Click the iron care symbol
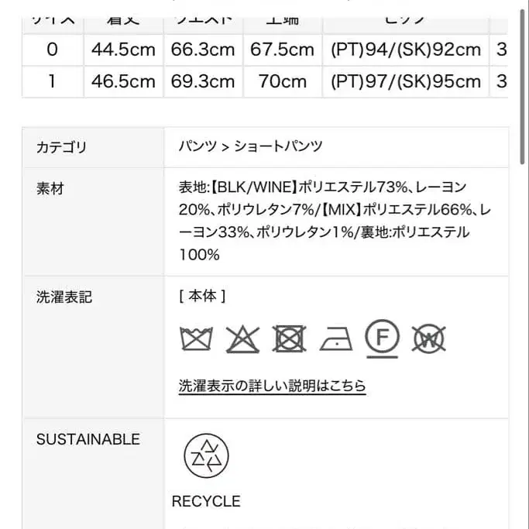 coord(335,338)
